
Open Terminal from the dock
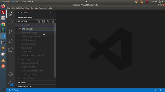3,42
